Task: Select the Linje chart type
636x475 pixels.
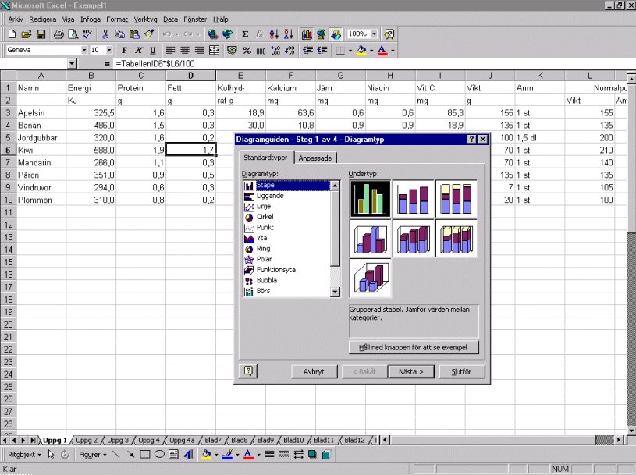Action: pyautogui.click(x=264, y=206)
